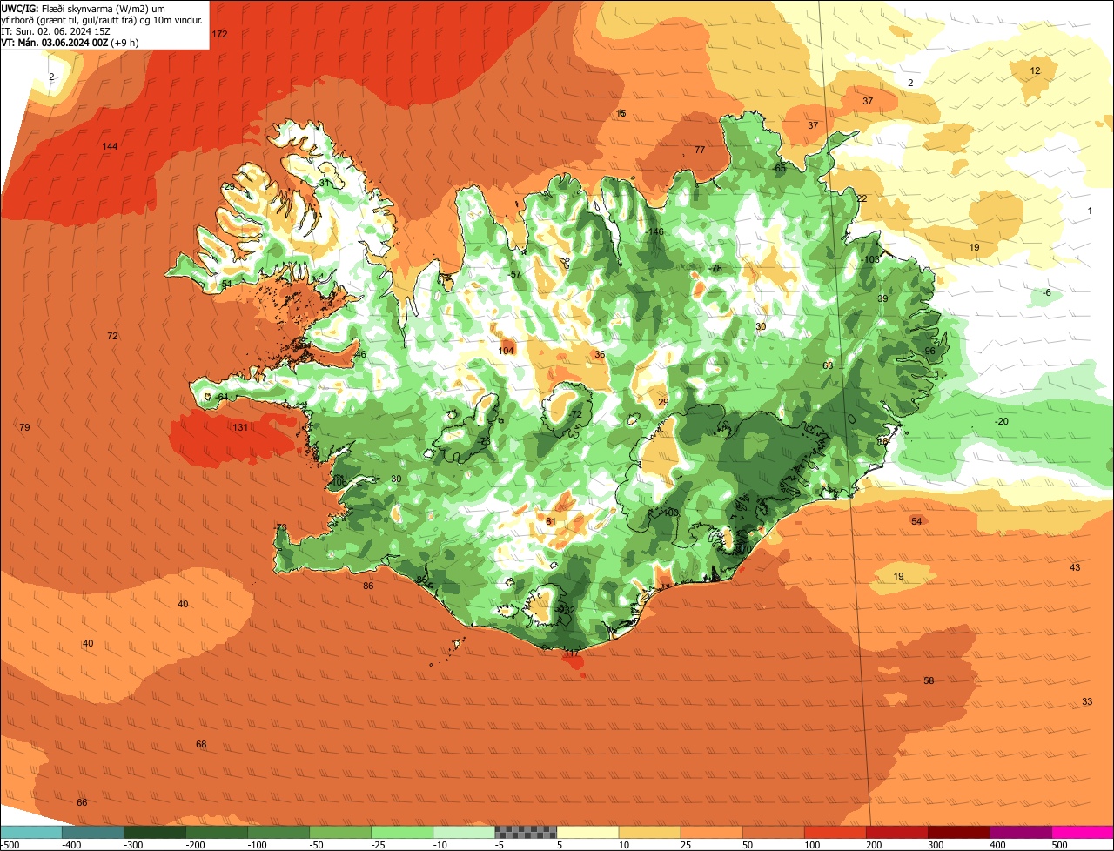Click the title line 'UWC/IG: Flæði skynvarma (W/m2) um'
This screenshot has width=1114, height=851.
tap(84, 8)
